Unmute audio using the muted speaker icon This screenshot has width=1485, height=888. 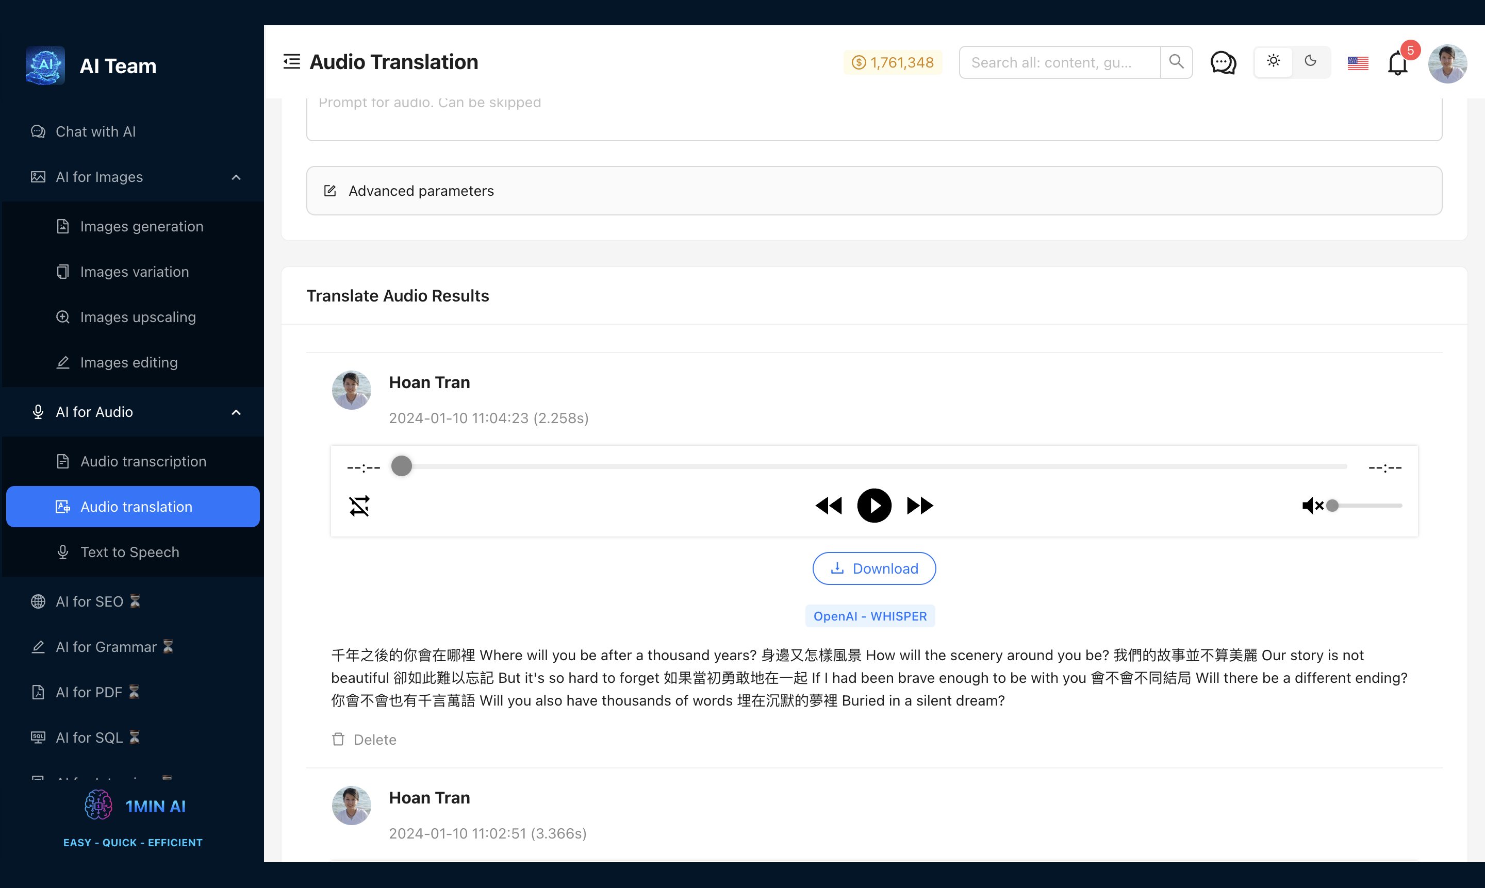tap(1311, 506)
